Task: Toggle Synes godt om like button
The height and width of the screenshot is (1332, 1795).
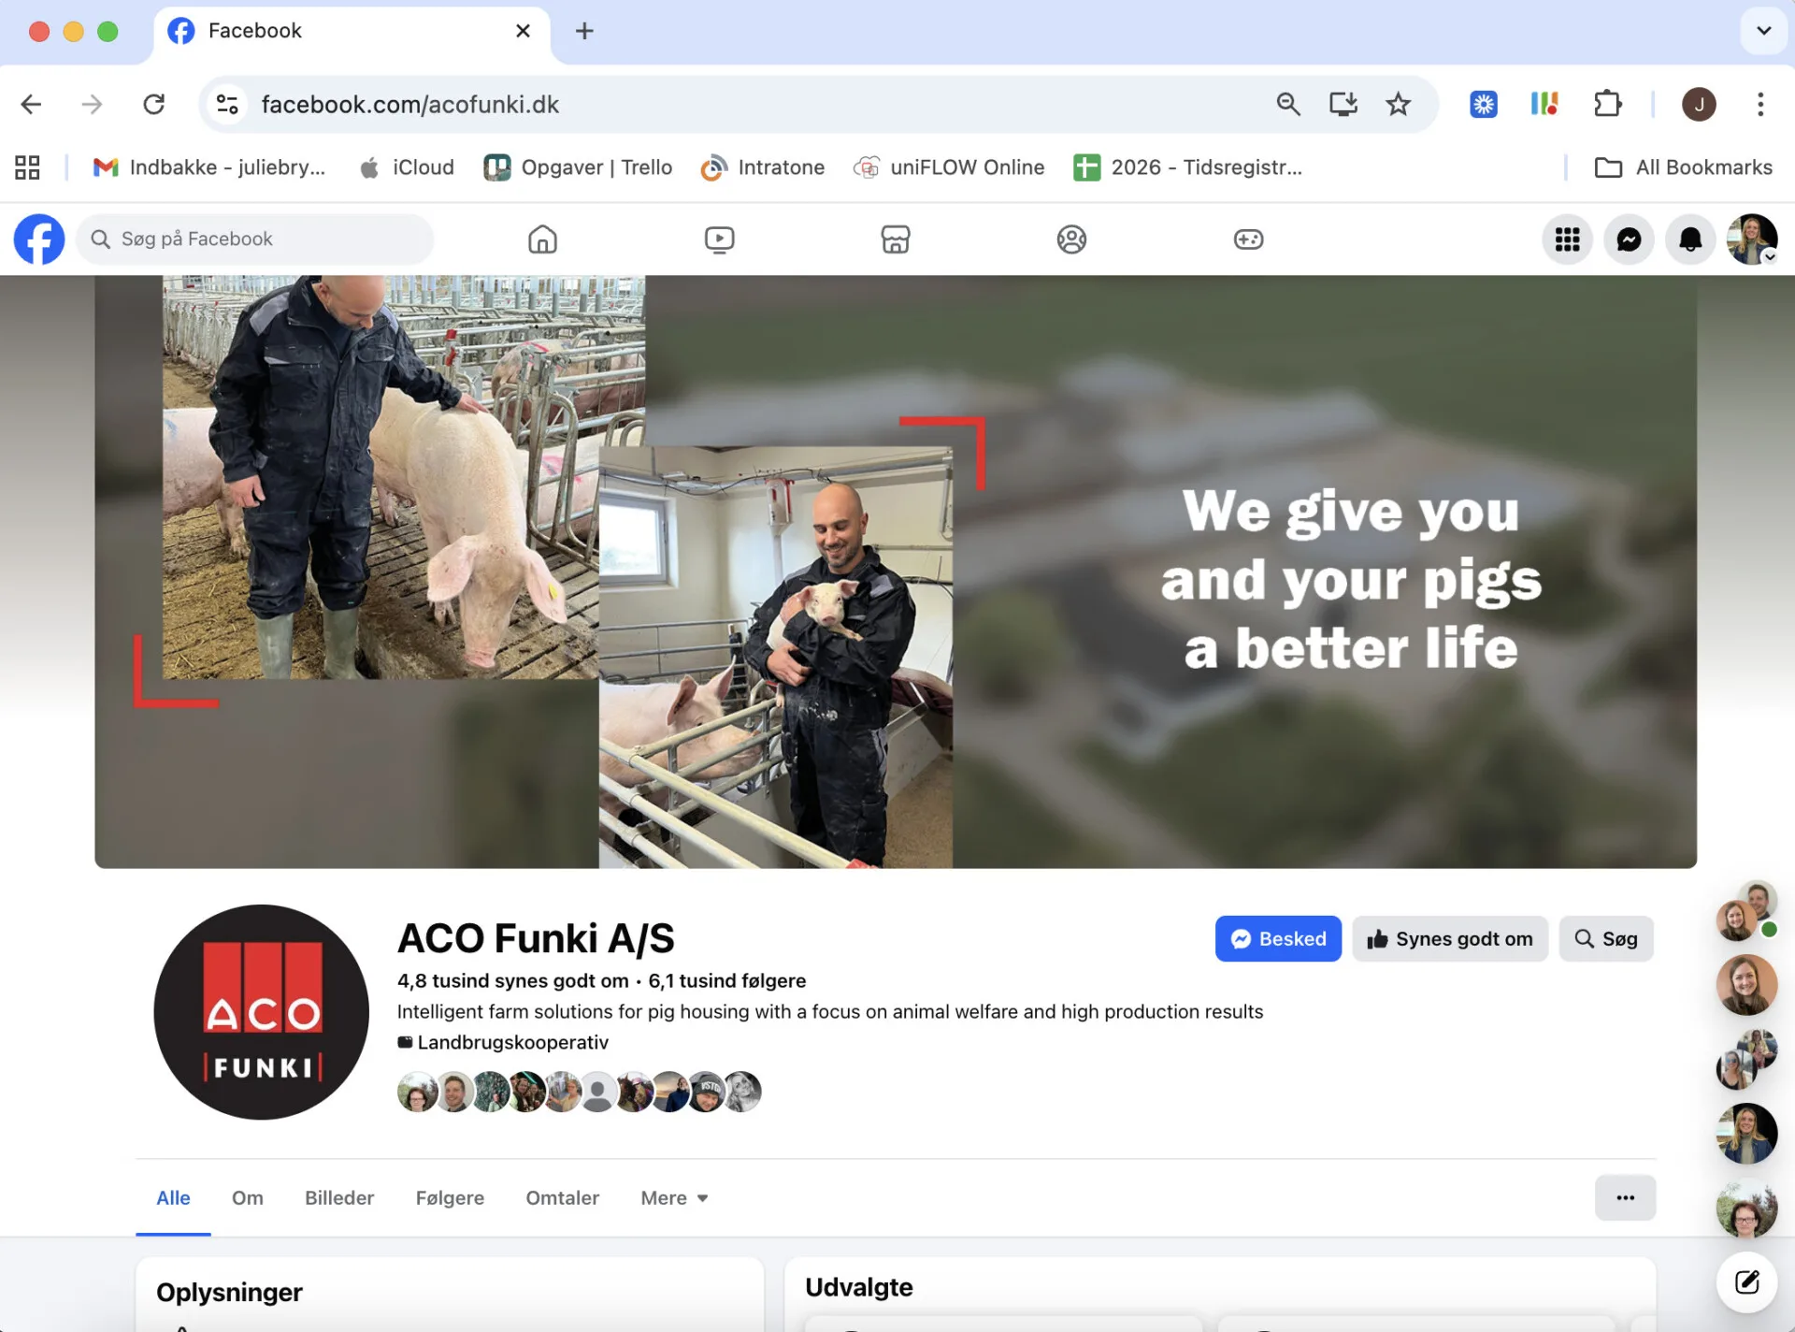Action: tap(1450, 938)
